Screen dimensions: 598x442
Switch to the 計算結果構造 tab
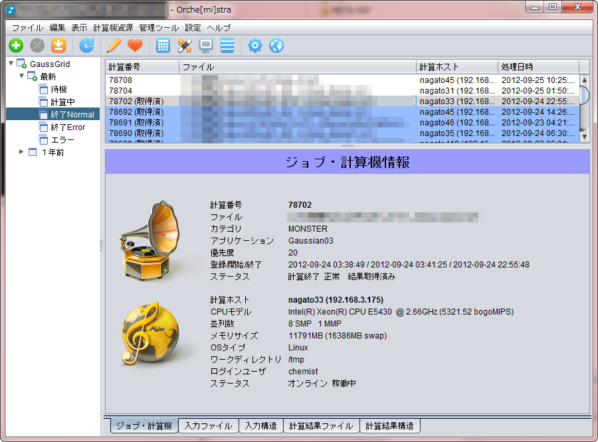(390, 426)
